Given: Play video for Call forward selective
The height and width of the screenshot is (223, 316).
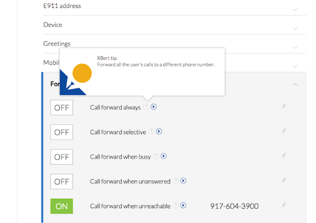Looking at the screenshot, I should [159, 131].
